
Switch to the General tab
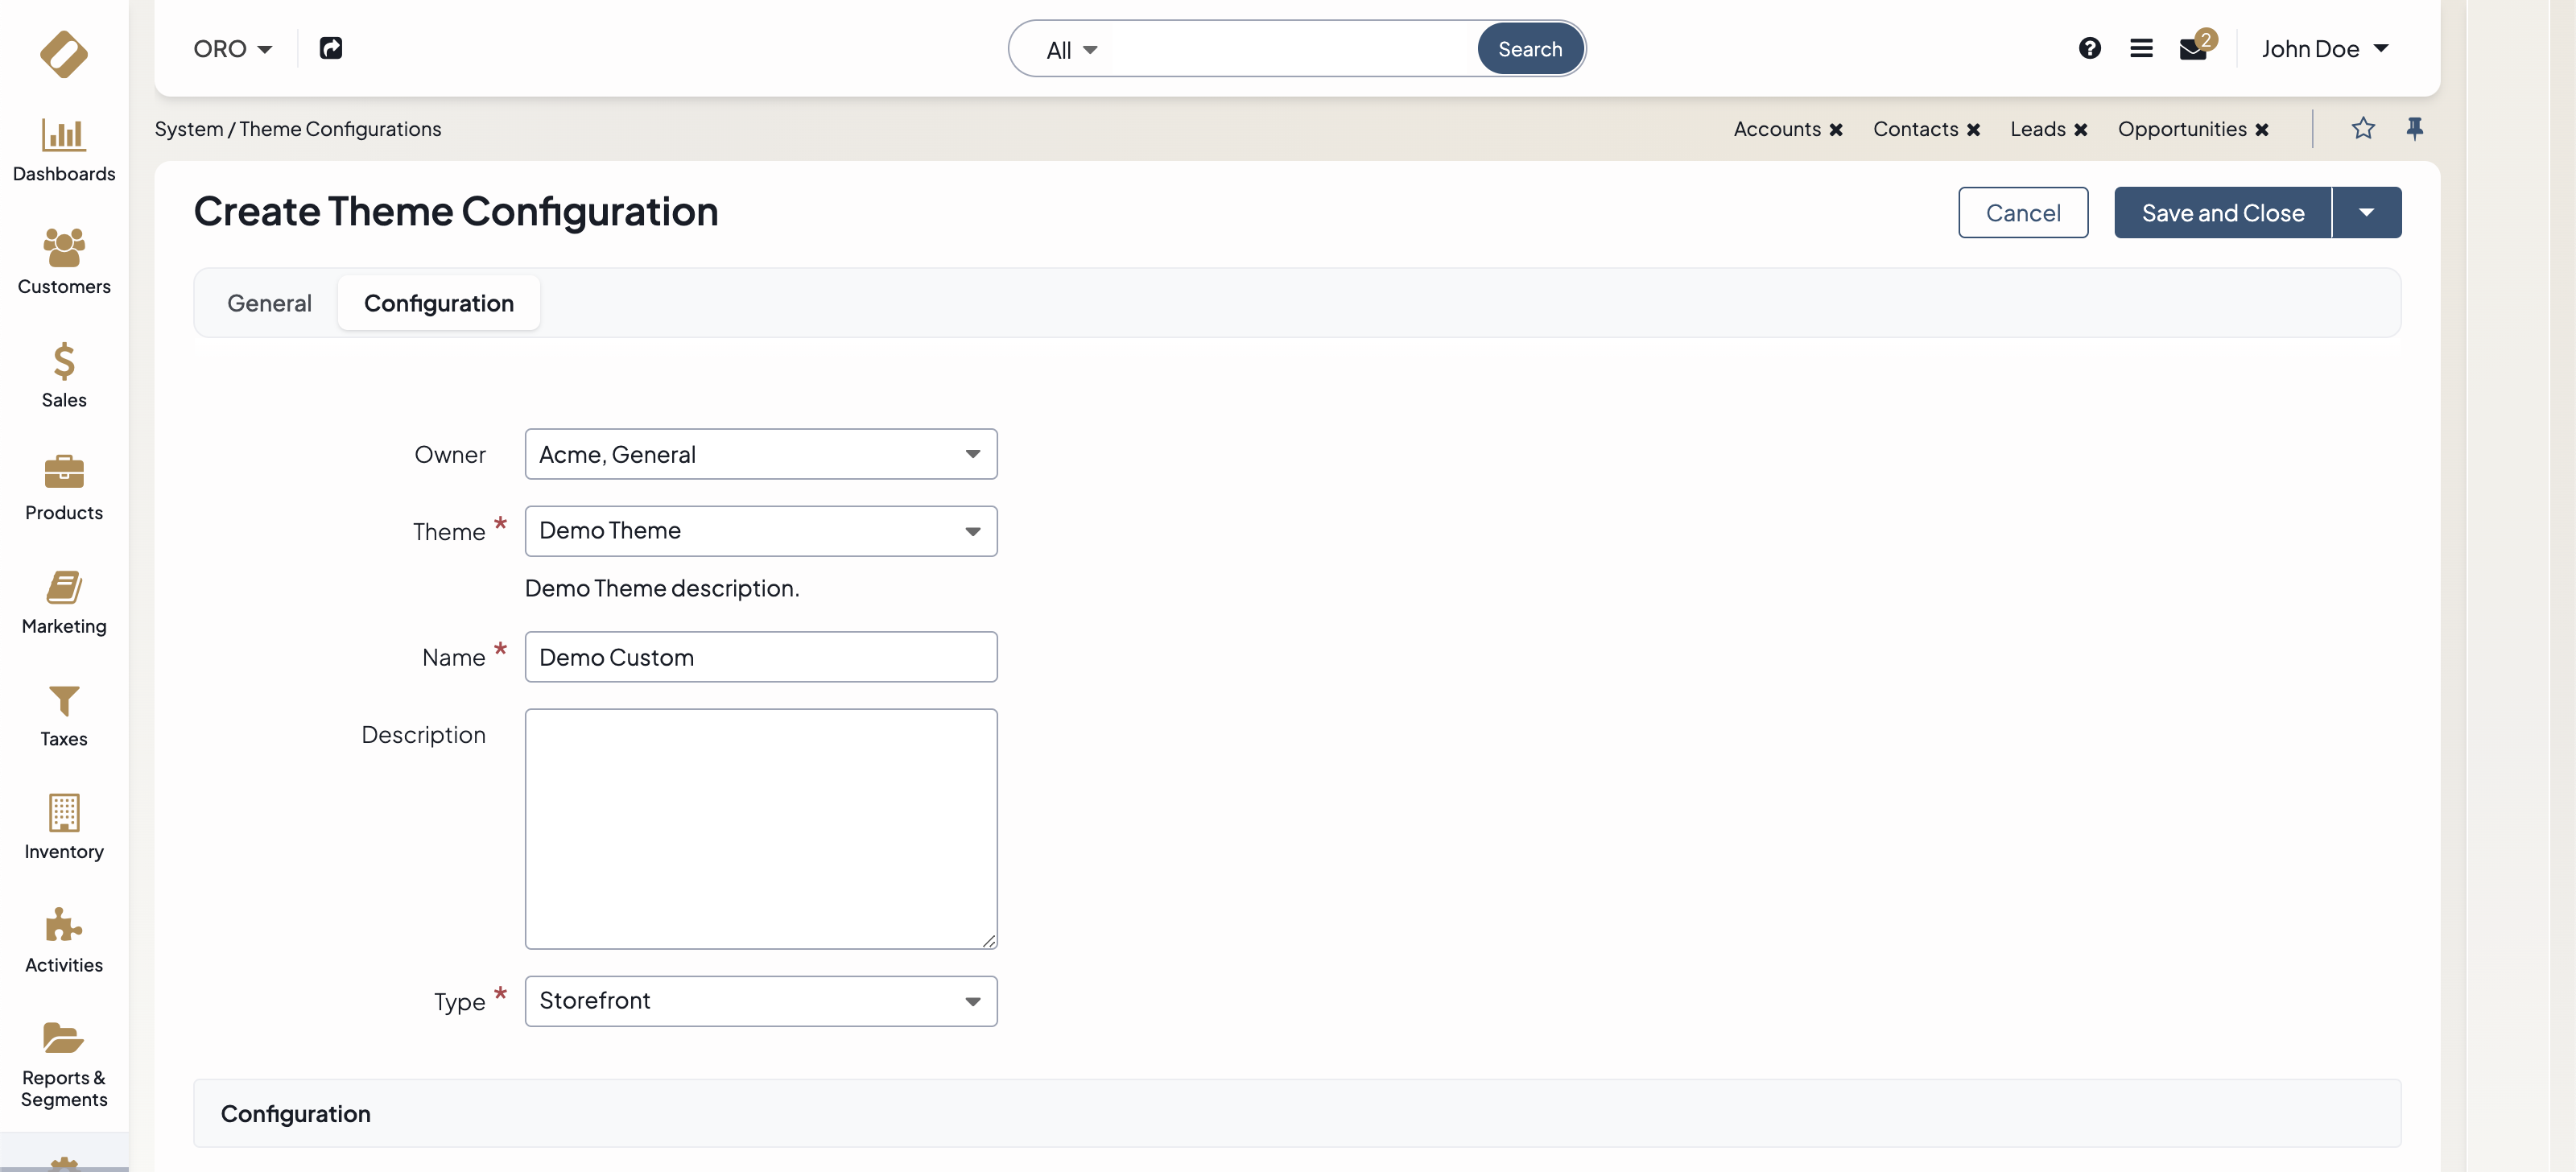(269, 303)
